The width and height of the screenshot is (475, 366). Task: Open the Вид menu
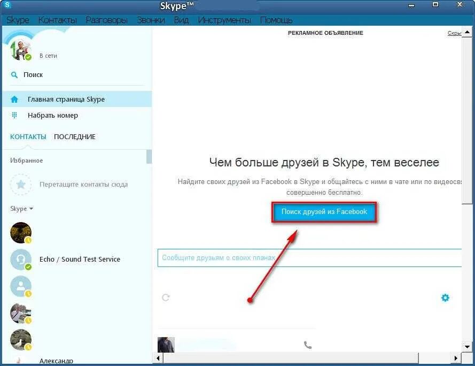pyautogui.click(x=181, y=20)
